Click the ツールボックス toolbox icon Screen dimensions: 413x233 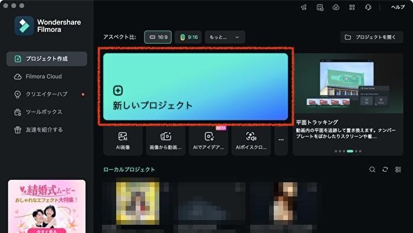(18, 112)
